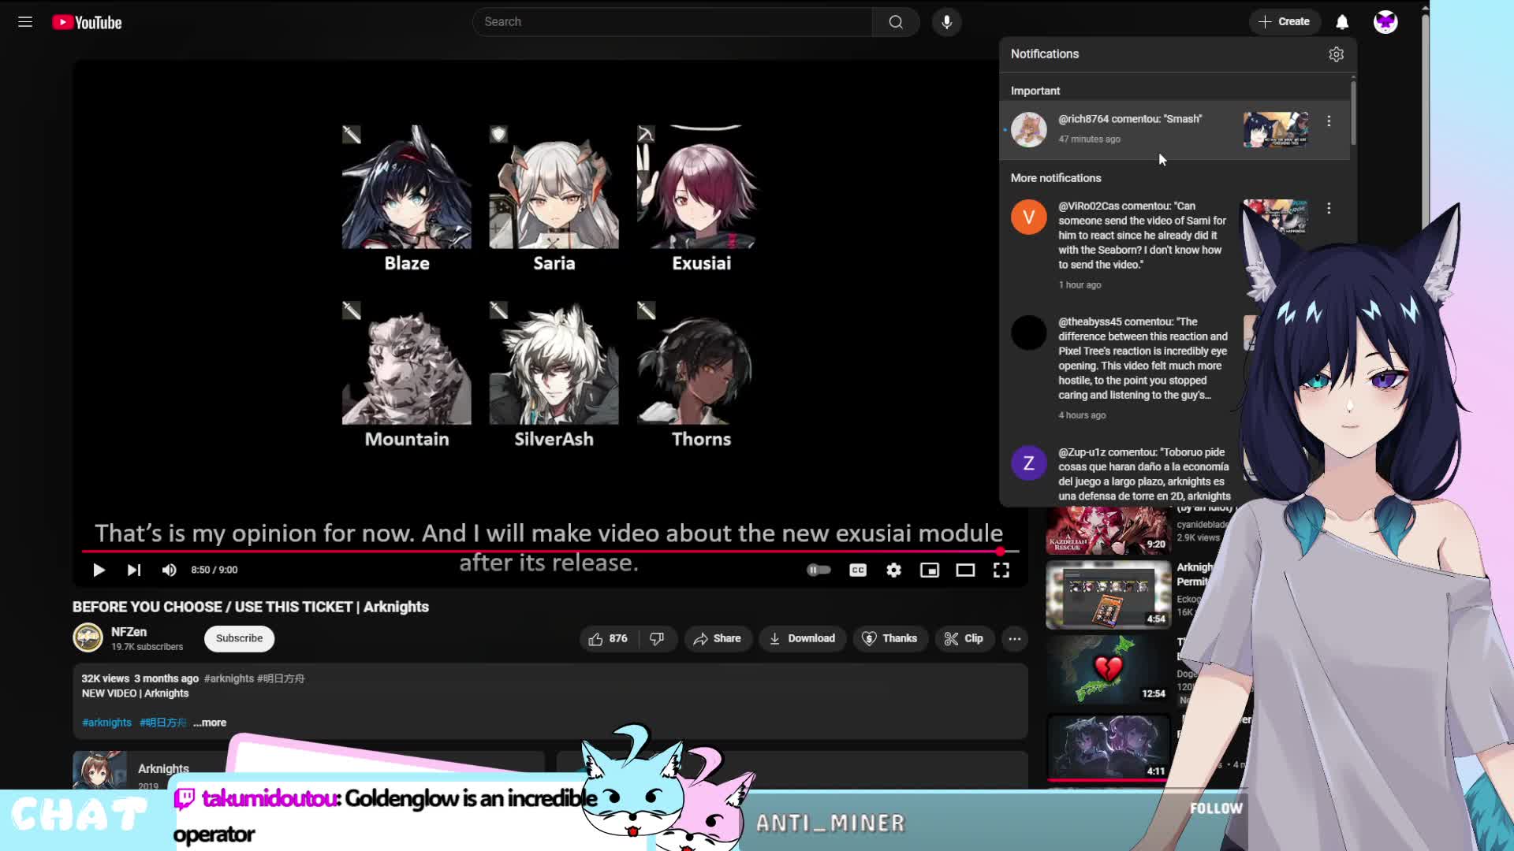The width and height of the screenshot is (1514, 851).
Task: Click the video title text
Action: (251, 607)
